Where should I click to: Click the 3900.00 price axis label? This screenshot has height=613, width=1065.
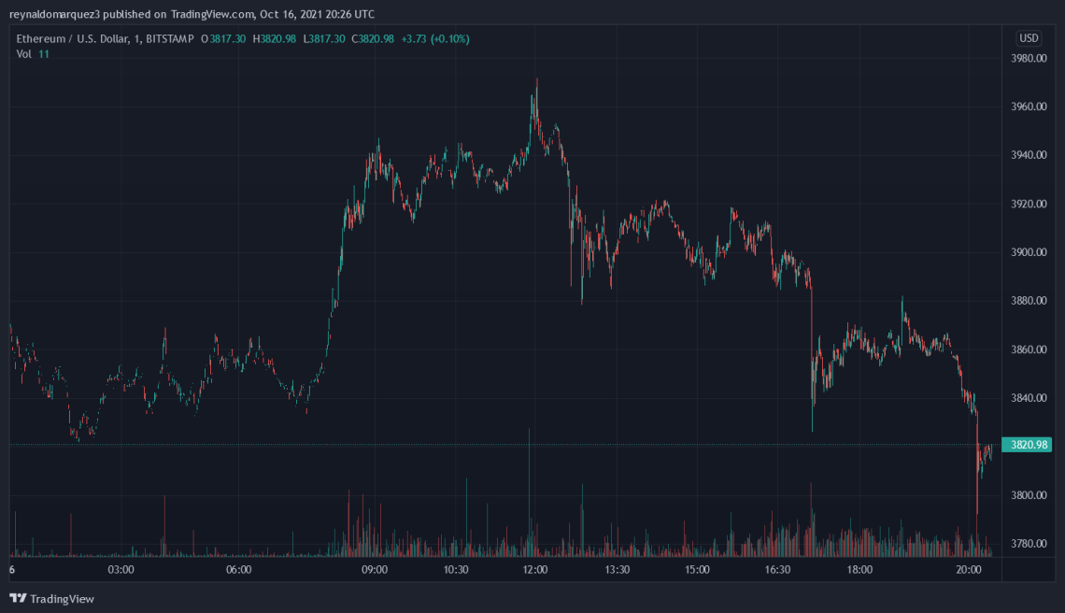1029,252
